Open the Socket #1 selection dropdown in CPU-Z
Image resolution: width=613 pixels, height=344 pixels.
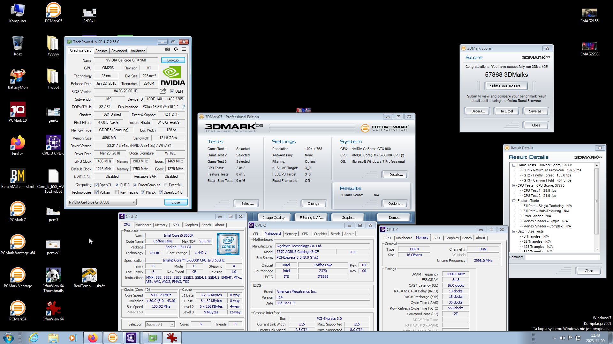coord(160,324)
